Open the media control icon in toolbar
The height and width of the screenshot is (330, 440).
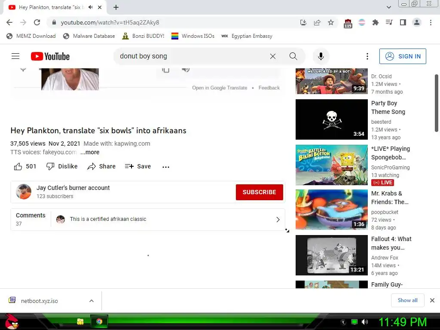point(389,22)
